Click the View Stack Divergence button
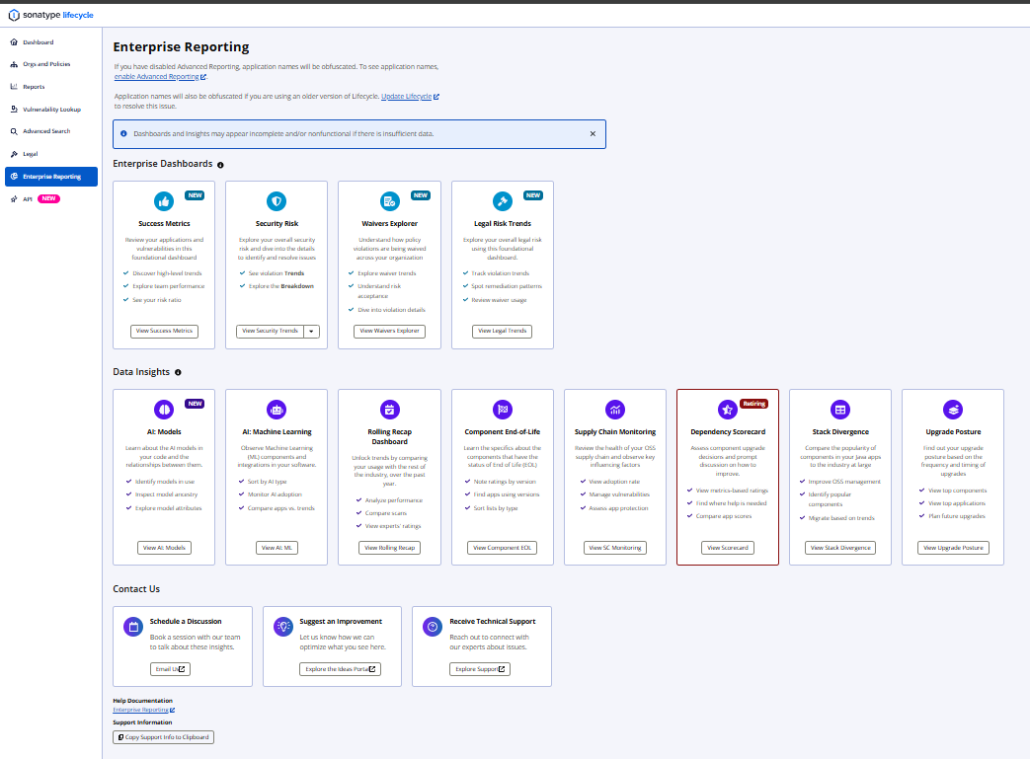This screenshot has width=1030, height=759. [x=840, y=548]
